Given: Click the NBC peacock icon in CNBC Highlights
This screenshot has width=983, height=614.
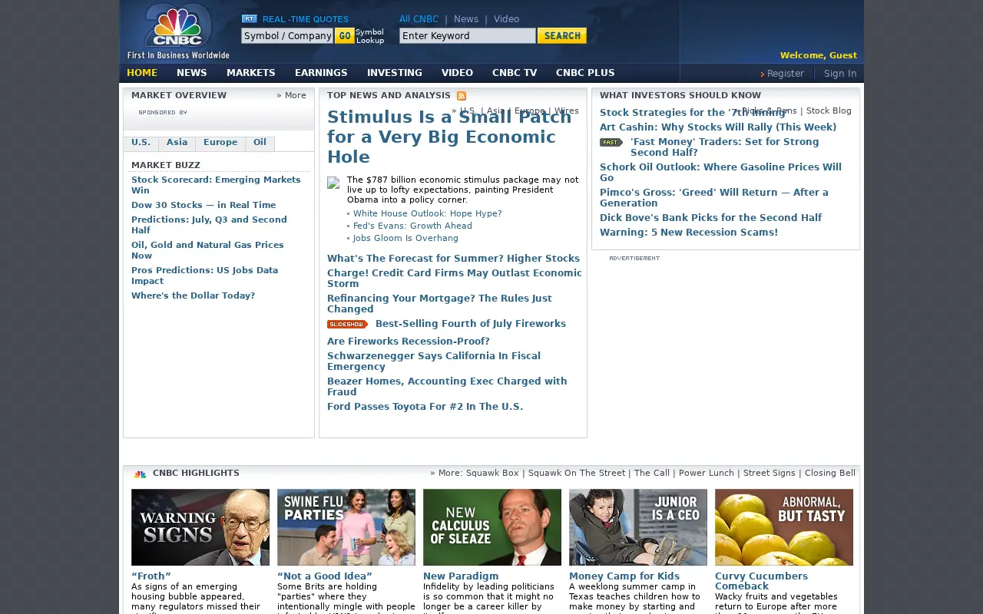Looking at the screenshot, I should (x=140, y=474).
